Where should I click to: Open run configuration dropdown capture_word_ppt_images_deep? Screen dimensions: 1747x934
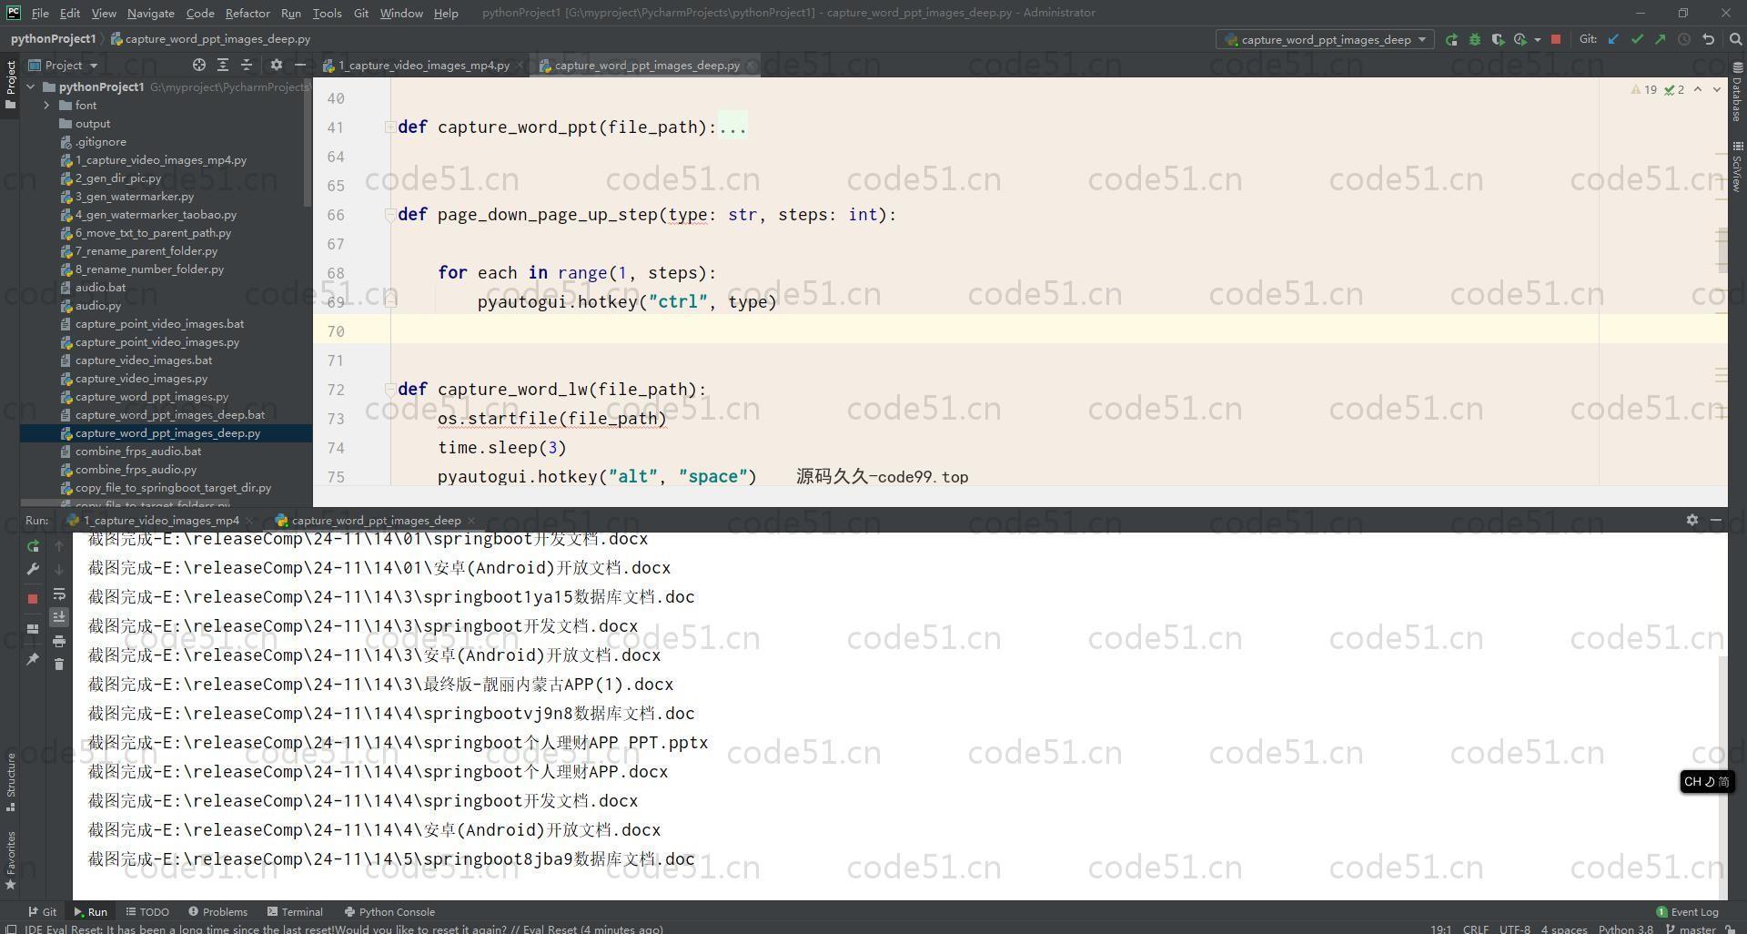click(x=1325, y=39)
